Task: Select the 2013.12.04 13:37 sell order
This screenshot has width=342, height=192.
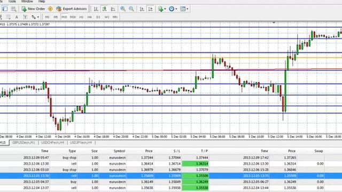Action: point(171,188)
